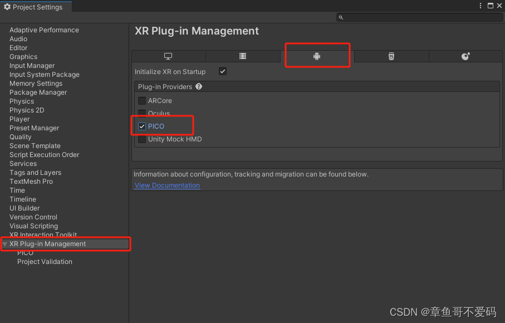
Task: Open Audio settings
Action: click(x=18, y=38)
